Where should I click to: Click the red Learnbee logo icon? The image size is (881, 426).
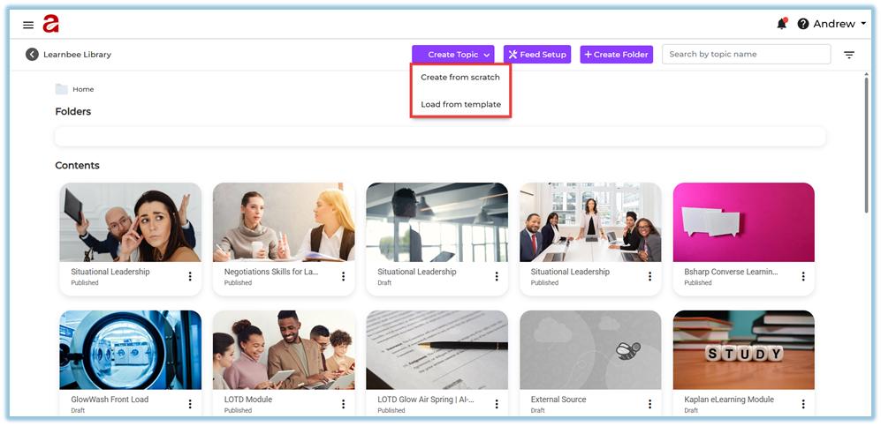click(x=51, y=24)
